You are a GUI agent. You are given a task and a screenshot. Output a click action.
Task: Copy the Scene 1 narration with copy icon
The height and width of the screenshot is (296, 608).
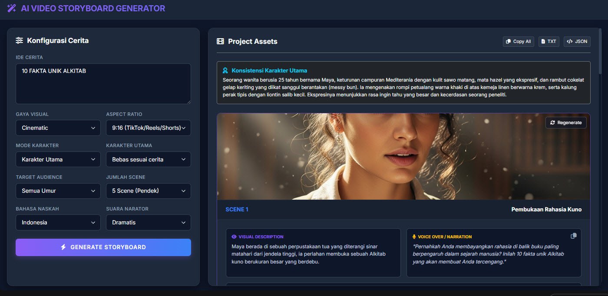point(573,236)
